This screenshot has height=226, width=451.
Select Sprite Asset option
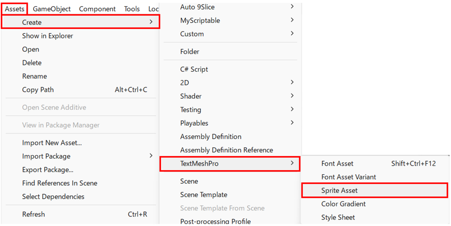click(x=339, y=190)
